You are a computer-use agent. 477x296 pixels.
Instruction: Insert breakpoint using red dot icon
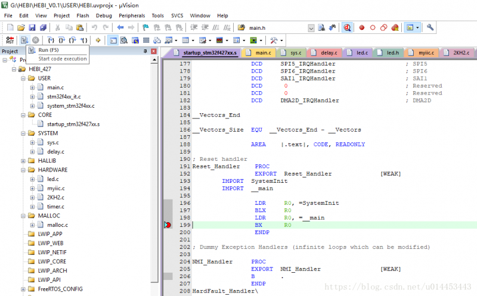point(362,27)
